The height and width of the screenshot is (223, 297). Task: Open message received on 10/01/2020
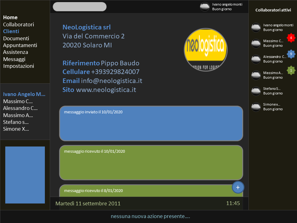[x=151, y=163]
